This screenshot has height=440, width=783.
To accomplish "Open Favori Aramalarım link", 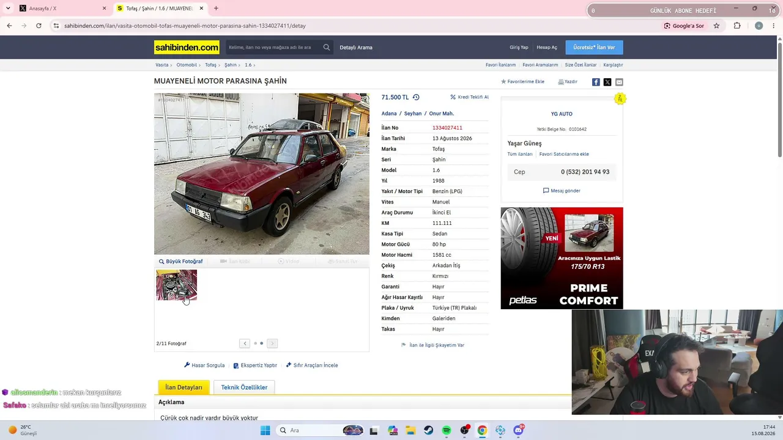I will pyautogui.click(x=540, y=65).
